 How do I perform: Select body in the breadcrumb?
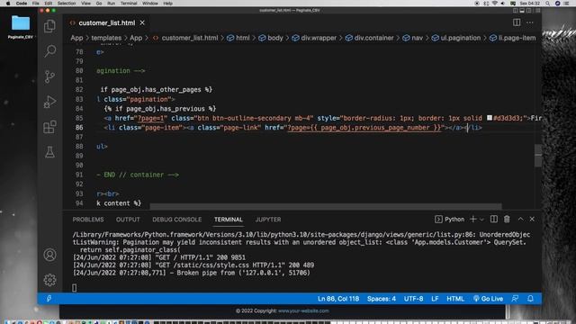click(275, 38)
